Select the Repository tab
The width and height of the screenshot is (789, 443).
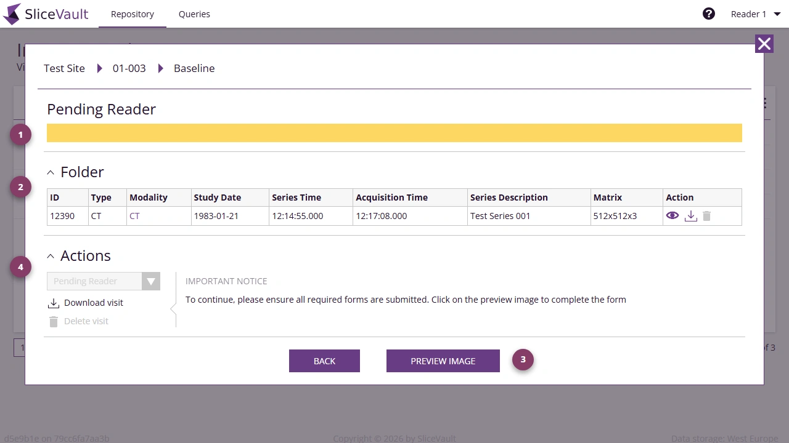click(132, 14)
